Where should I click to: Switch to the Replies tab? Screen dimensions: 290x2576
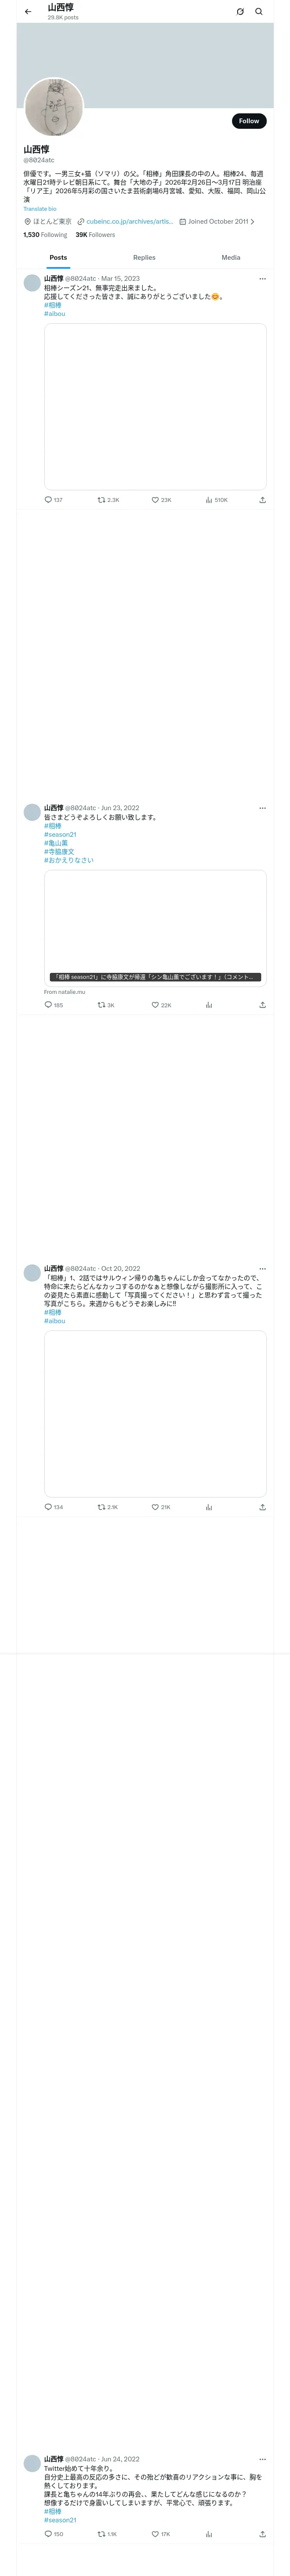(144, 258)
